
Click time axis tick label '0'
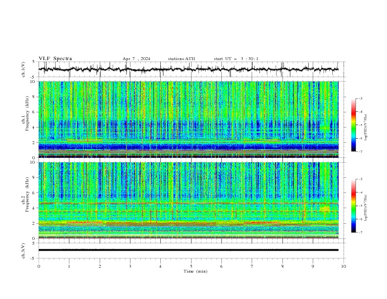coord(39,266)
